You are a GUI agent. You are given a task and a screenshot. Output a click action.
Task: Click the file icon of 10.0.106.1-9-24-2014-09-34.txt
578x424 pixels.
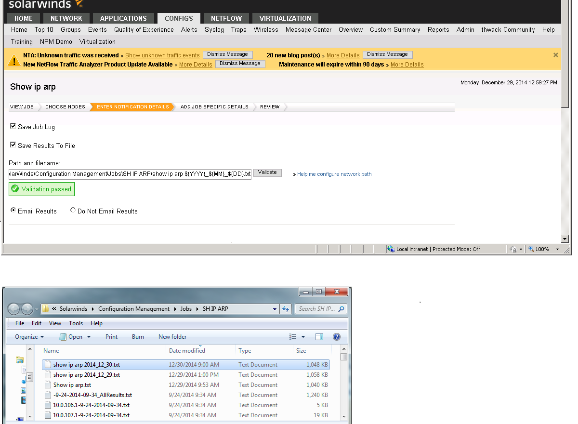tap(48, 405)
